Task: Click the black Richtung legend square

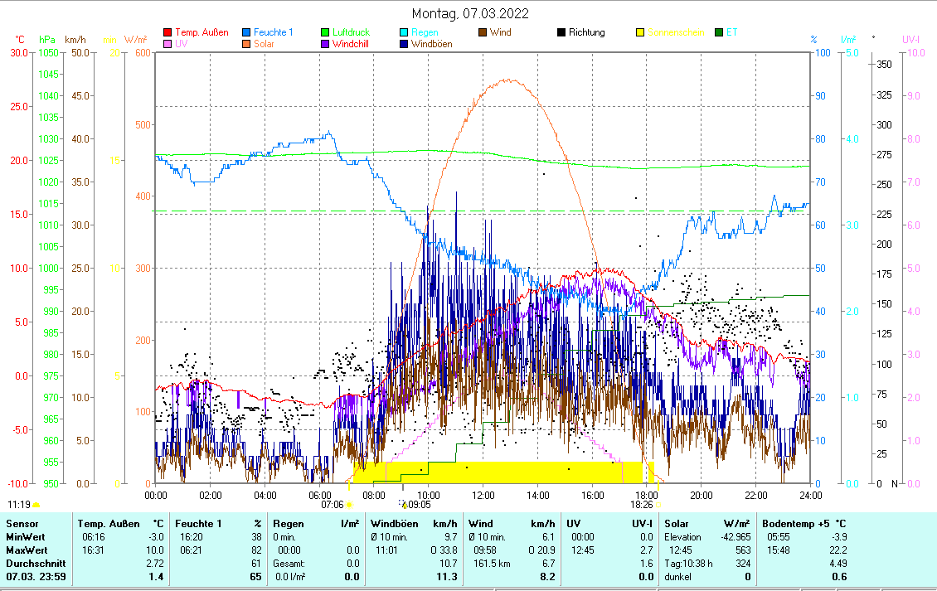Action: click(561, 33)
